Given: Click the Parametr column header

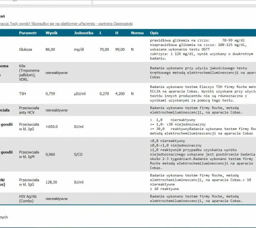Looking at the screenshot, I should tap(28, 33).
